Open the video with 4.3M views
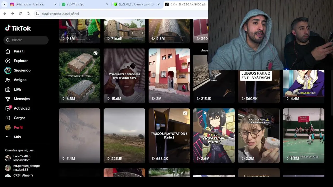The image size is (333, 187). [x=169, y=31]
